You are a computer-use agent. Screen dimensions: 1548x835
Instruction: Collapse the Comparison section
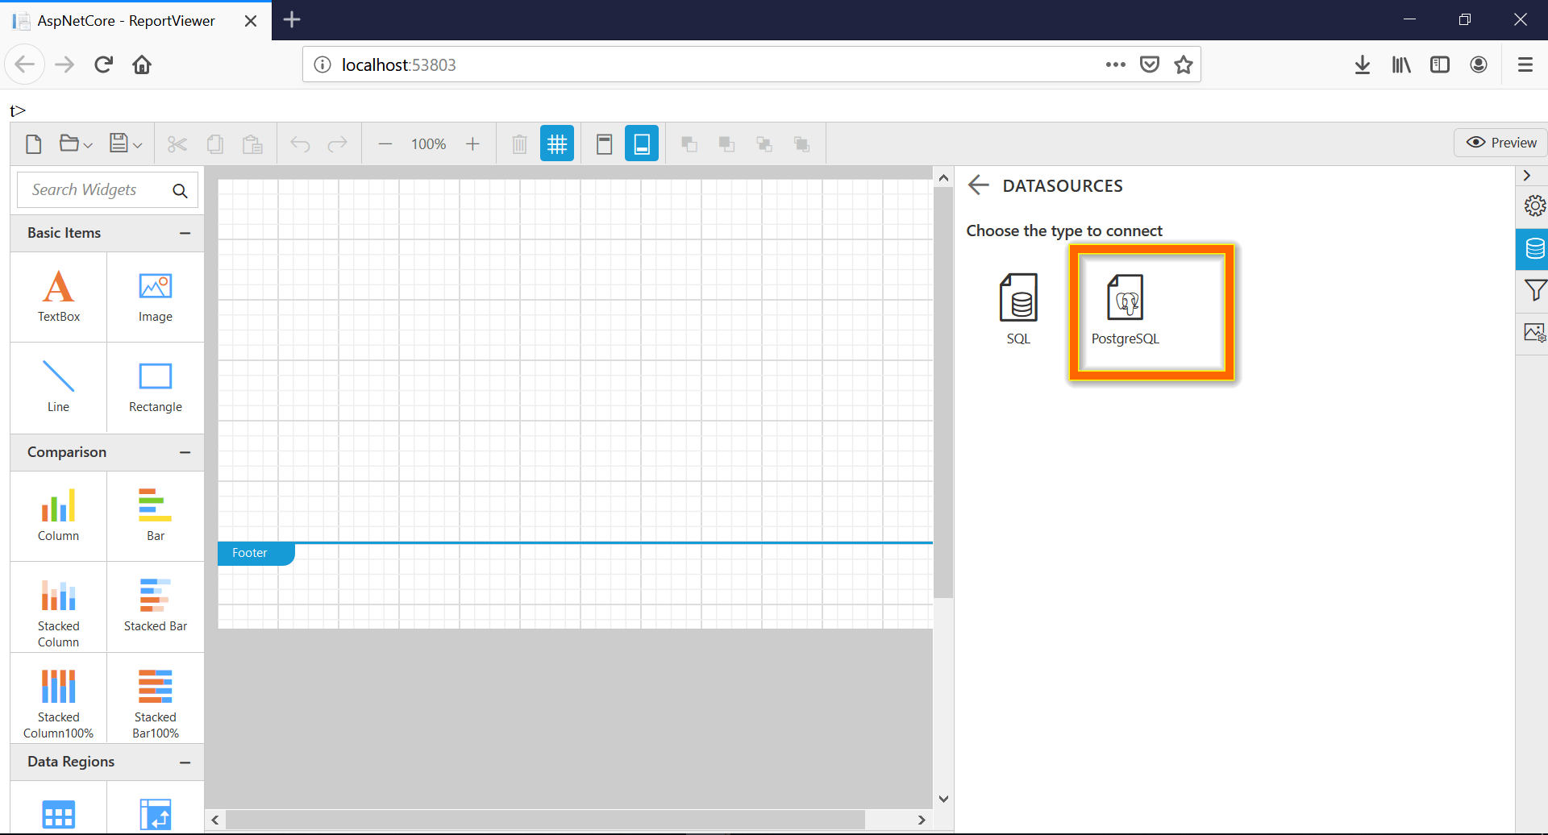coord(185,452)
